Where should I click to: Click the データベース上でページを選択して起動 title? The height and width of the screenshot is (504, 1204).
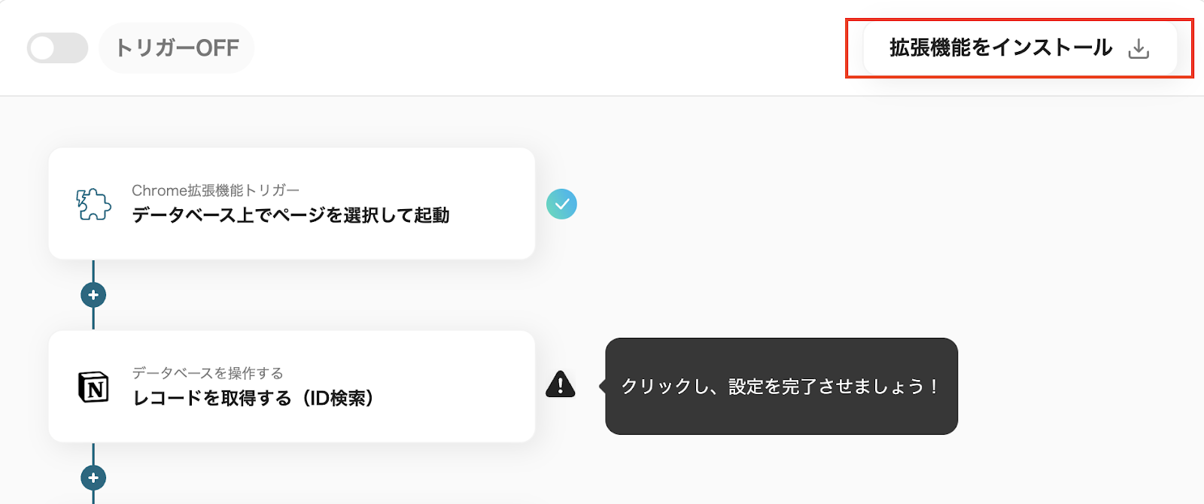(290, 215)
